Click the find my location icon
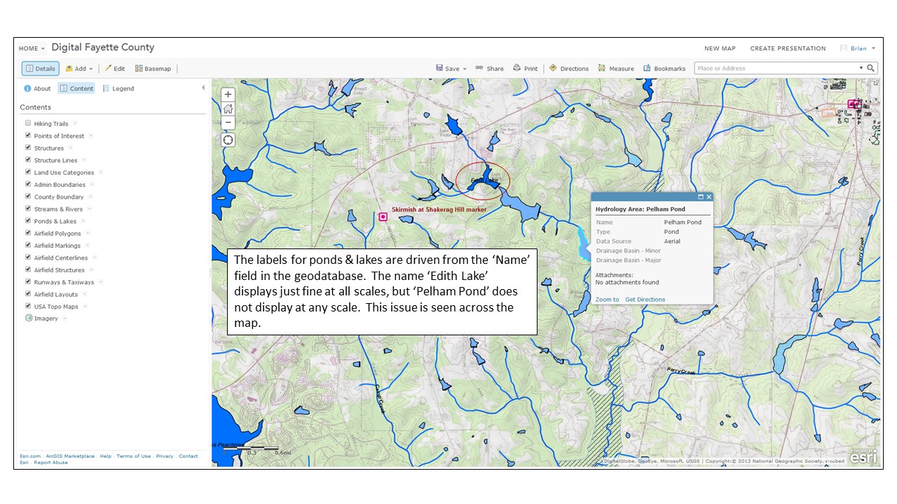The image size is (897, 504). [228, 140]
